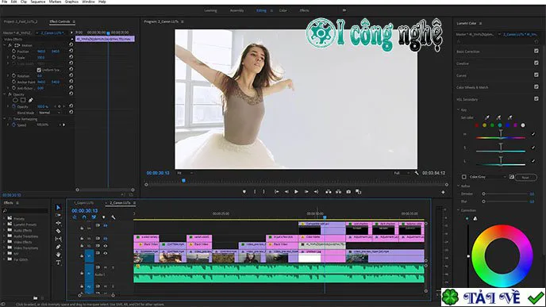Select ellipse mask tool under Opacity

coord(15,100)
